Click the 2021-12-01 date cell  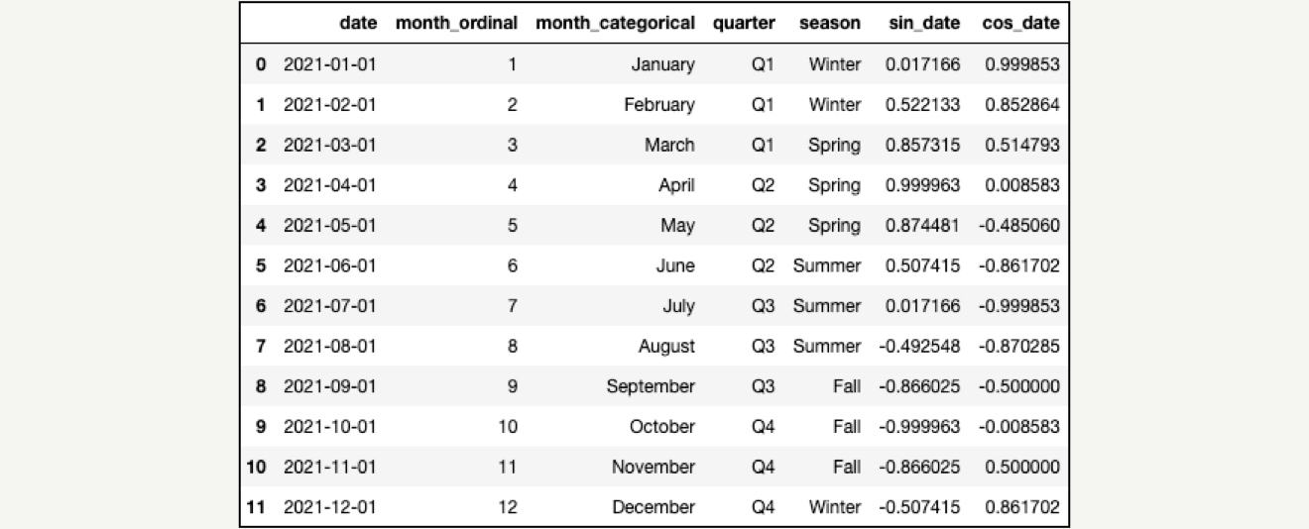click(330, 507)
